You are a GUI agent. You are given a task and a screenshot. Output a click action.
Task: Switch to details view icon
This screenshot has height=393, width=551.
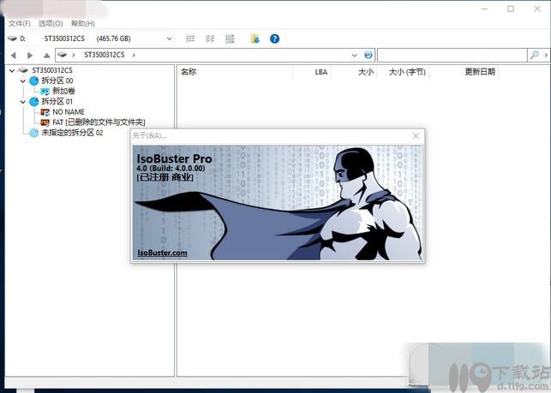[x=210, y=39]
